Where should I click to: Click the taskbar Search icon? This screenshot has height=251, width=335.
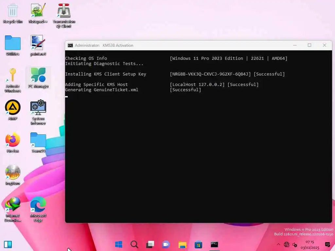tap(134, 244)
